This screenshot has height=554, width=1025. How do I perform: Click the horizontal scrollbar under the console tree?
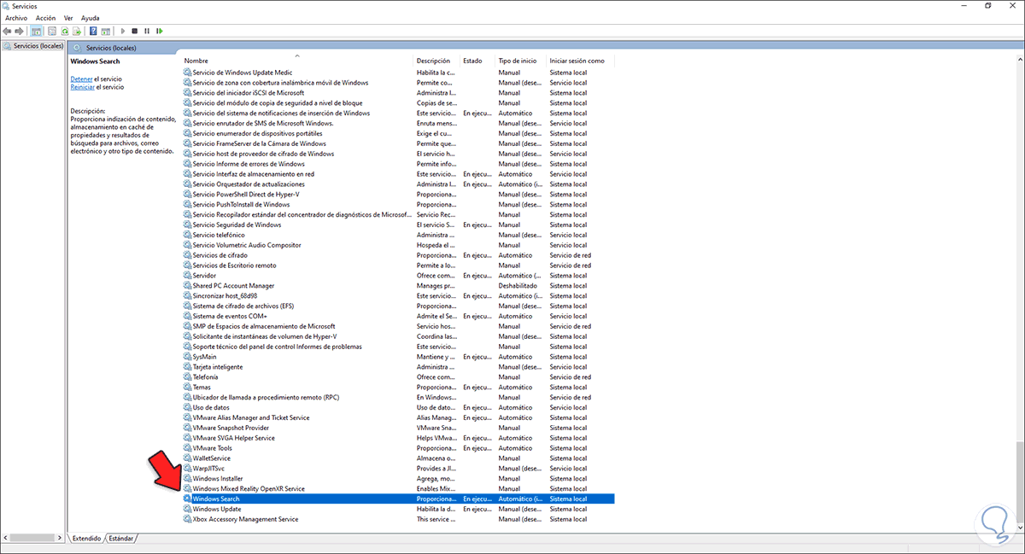coord(34,539)
